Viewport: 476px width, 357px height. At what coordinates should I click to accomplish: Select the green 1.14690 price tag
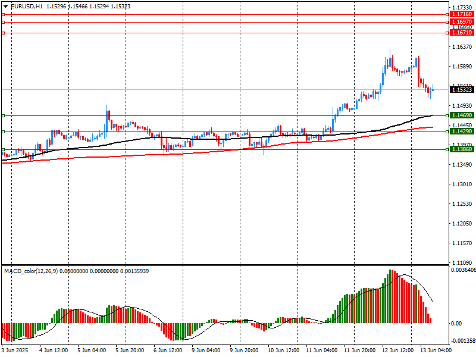[x=461, y=115]
